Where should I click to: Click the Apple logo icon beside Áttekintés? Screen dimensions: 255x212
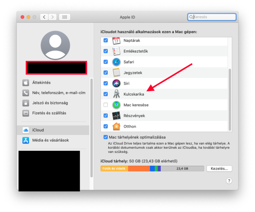click(26, 83)
